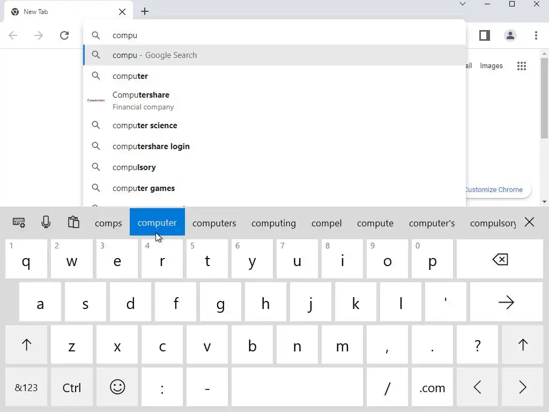549x412 pixels.
Task: Tap the slash key
Action: coord(387,387)
